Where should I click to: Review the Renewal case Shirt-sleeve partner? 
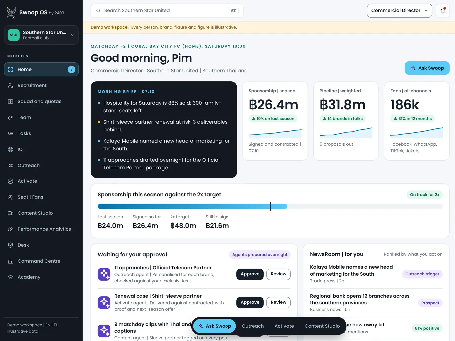pos(278,302)
